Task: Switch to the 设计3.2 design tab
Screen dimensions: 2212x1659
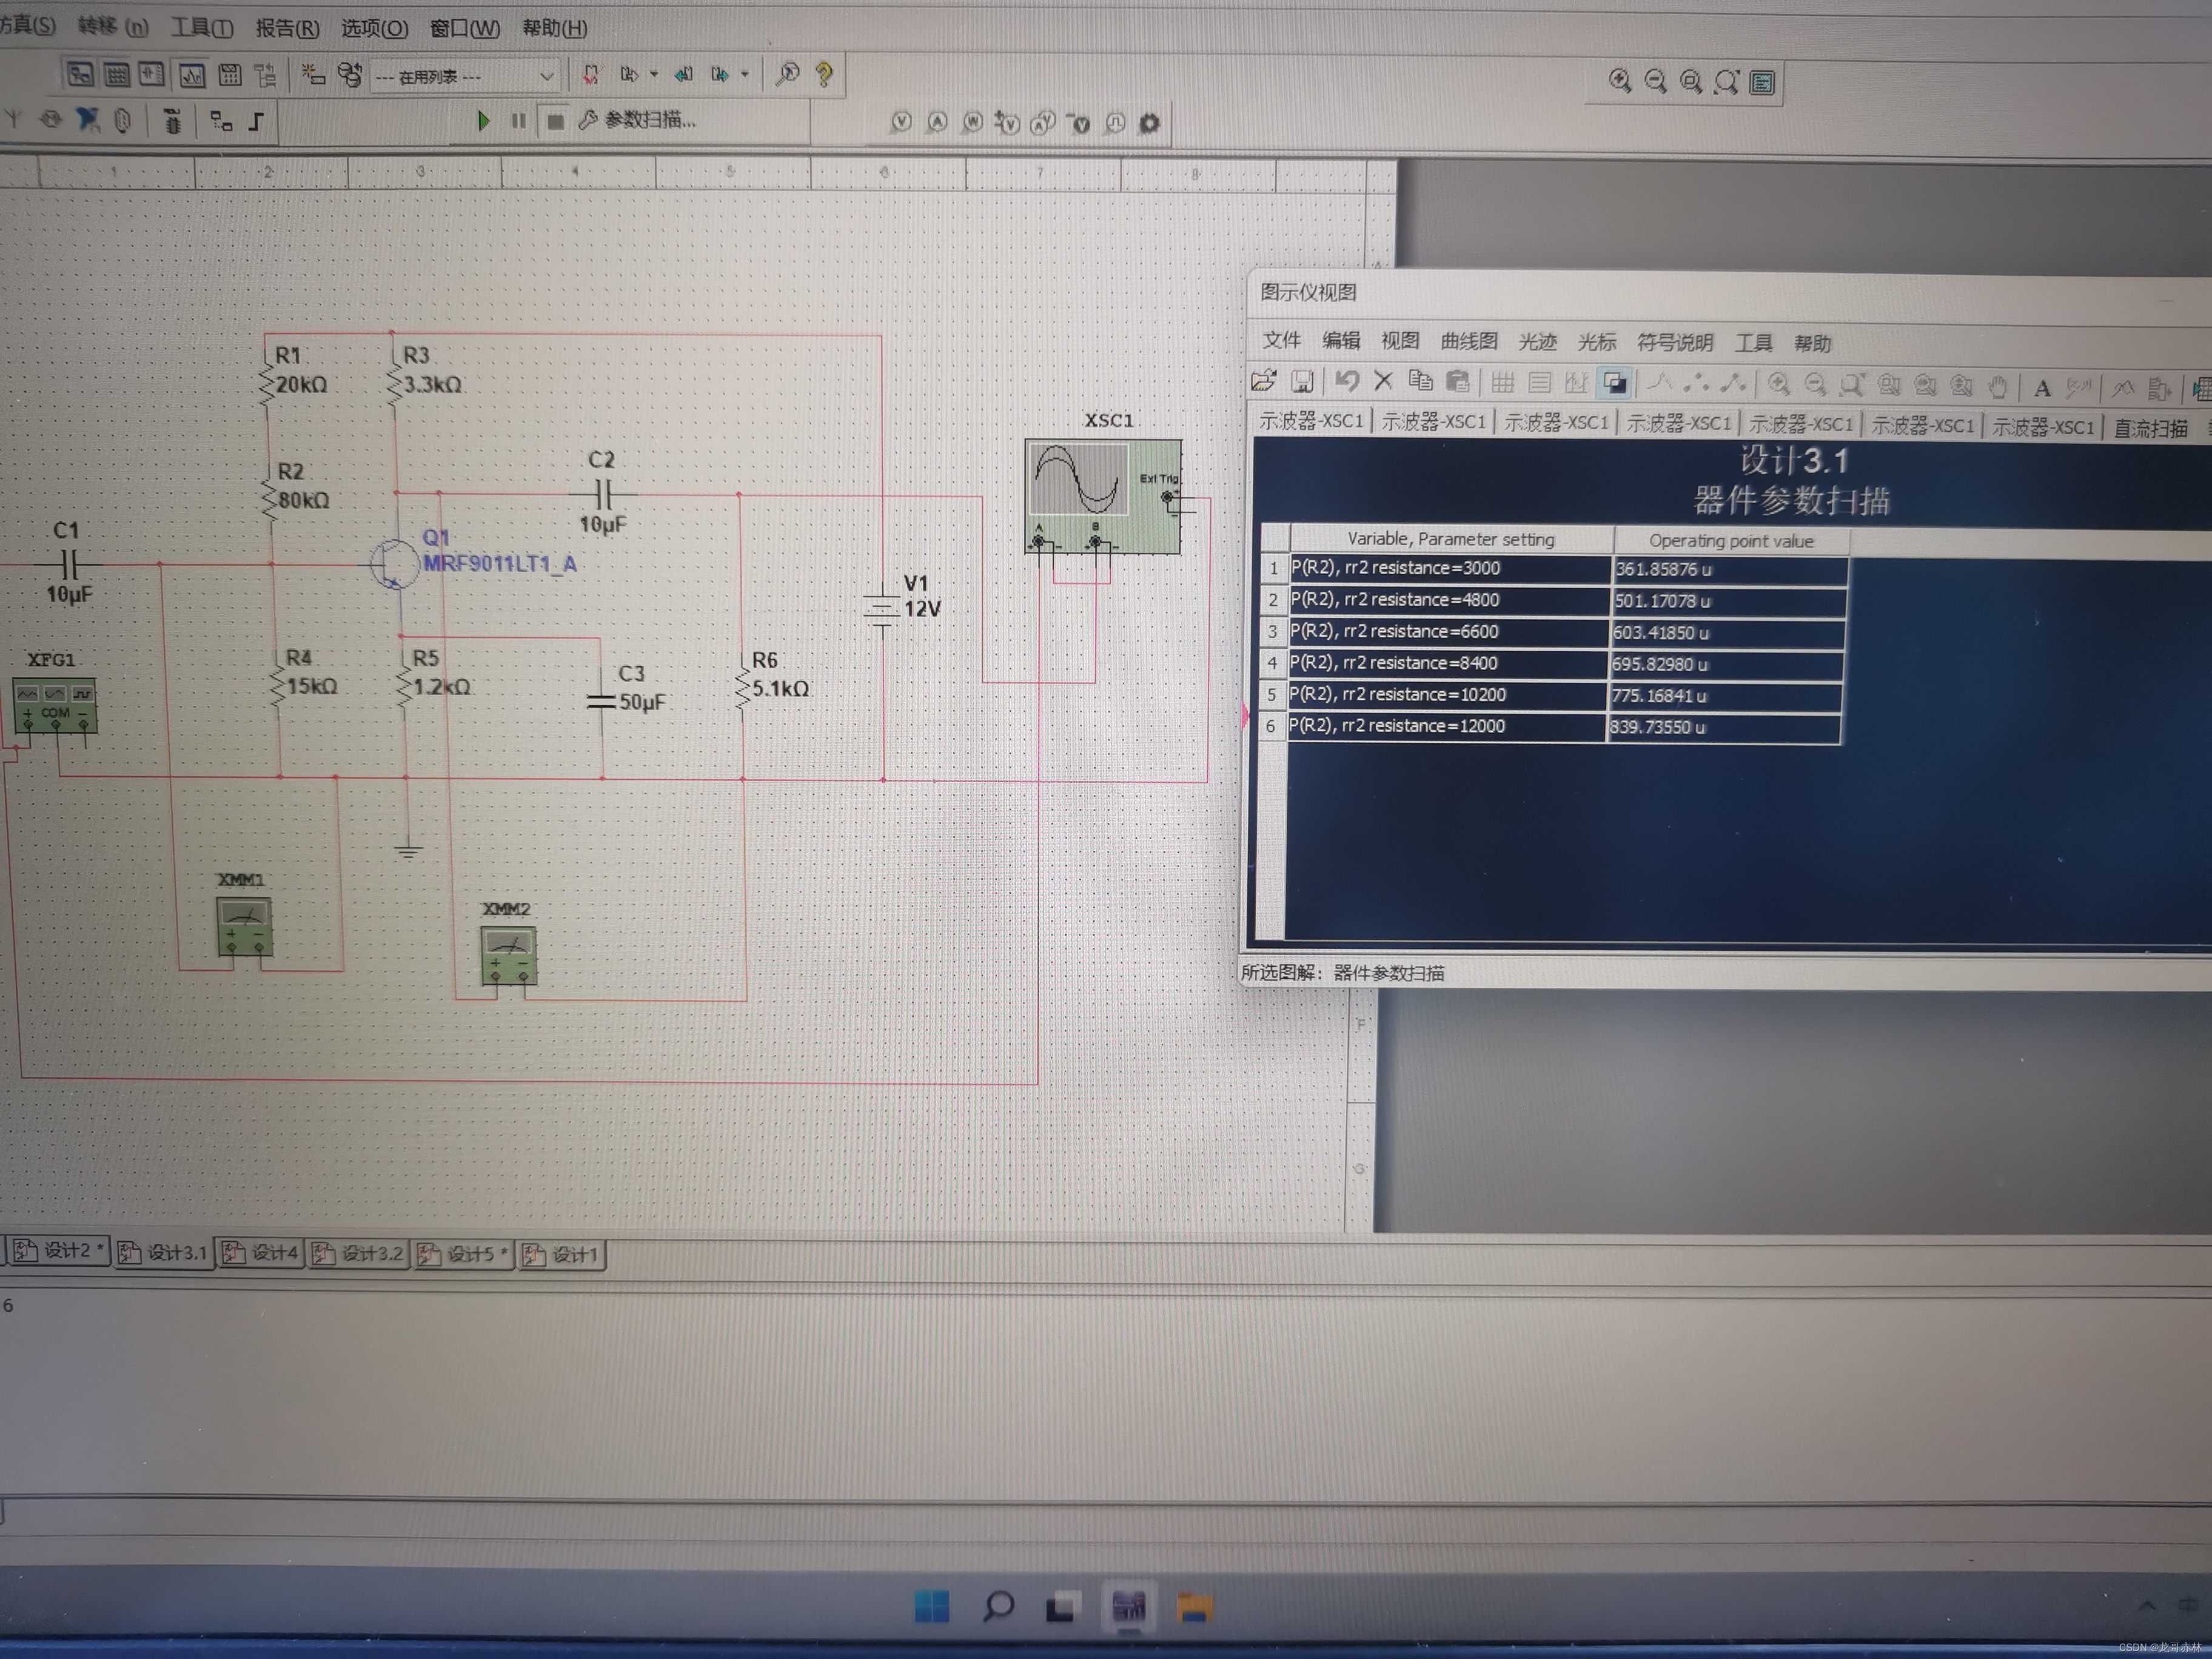Action: tap(357, 1253)
